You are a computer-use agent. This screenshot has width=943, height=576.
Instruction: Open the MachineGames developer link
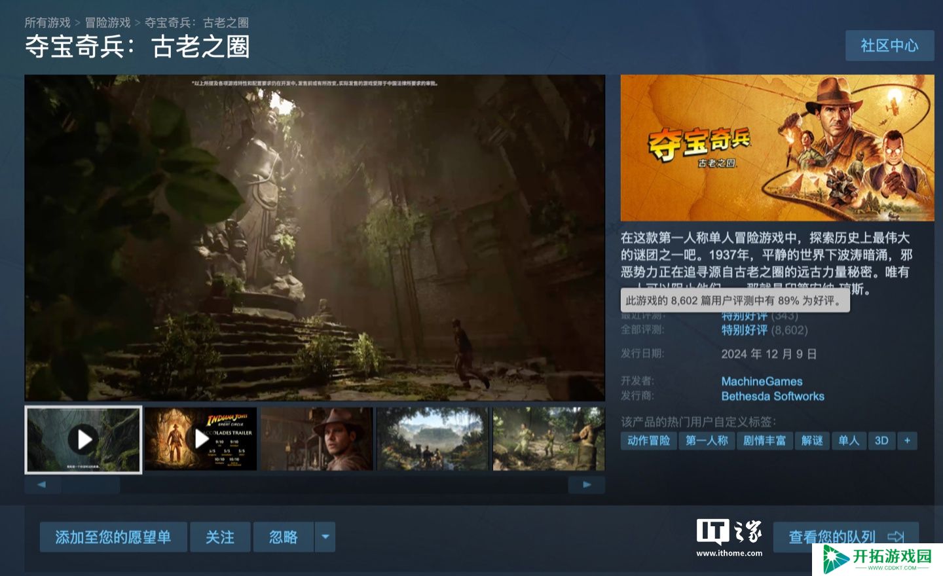pos(762,381)
